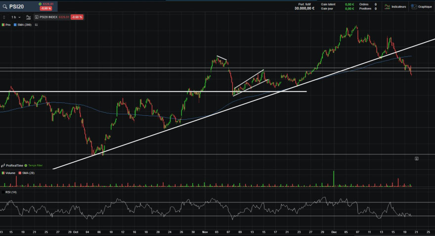Click the Prix legend color swatch
Image resolution: width=435 pixels, height=236 pixels.
(3, 25)
